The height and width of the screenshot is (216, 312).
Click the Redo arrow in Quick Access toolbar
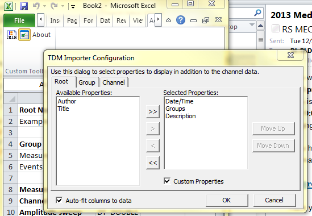point(54,6)
